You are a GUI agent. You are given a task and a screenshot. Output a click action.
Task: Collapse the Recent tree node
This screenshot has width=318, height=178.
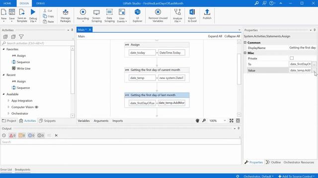click(3, 75)
